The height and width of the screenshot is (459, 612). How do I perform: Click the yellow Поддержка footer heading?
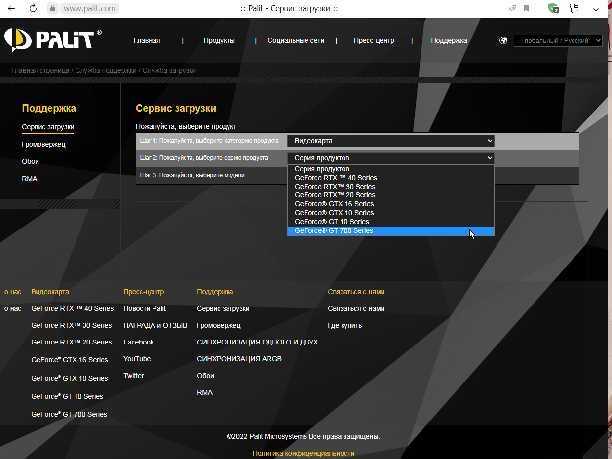pos(215,292)
